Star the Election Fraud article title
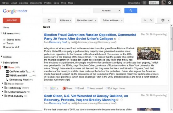The width and height of the screenshot is (173, 113). tap(119, 39)
